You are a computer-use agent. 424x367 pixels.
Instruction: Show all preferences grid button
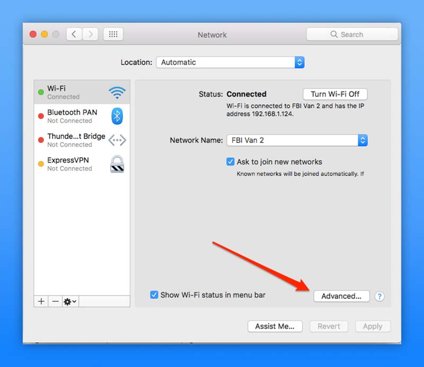click(113, 34)
